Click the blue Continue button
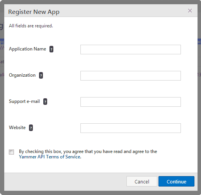This screenshot has width=201, height=195. click(x=176, y=182)
